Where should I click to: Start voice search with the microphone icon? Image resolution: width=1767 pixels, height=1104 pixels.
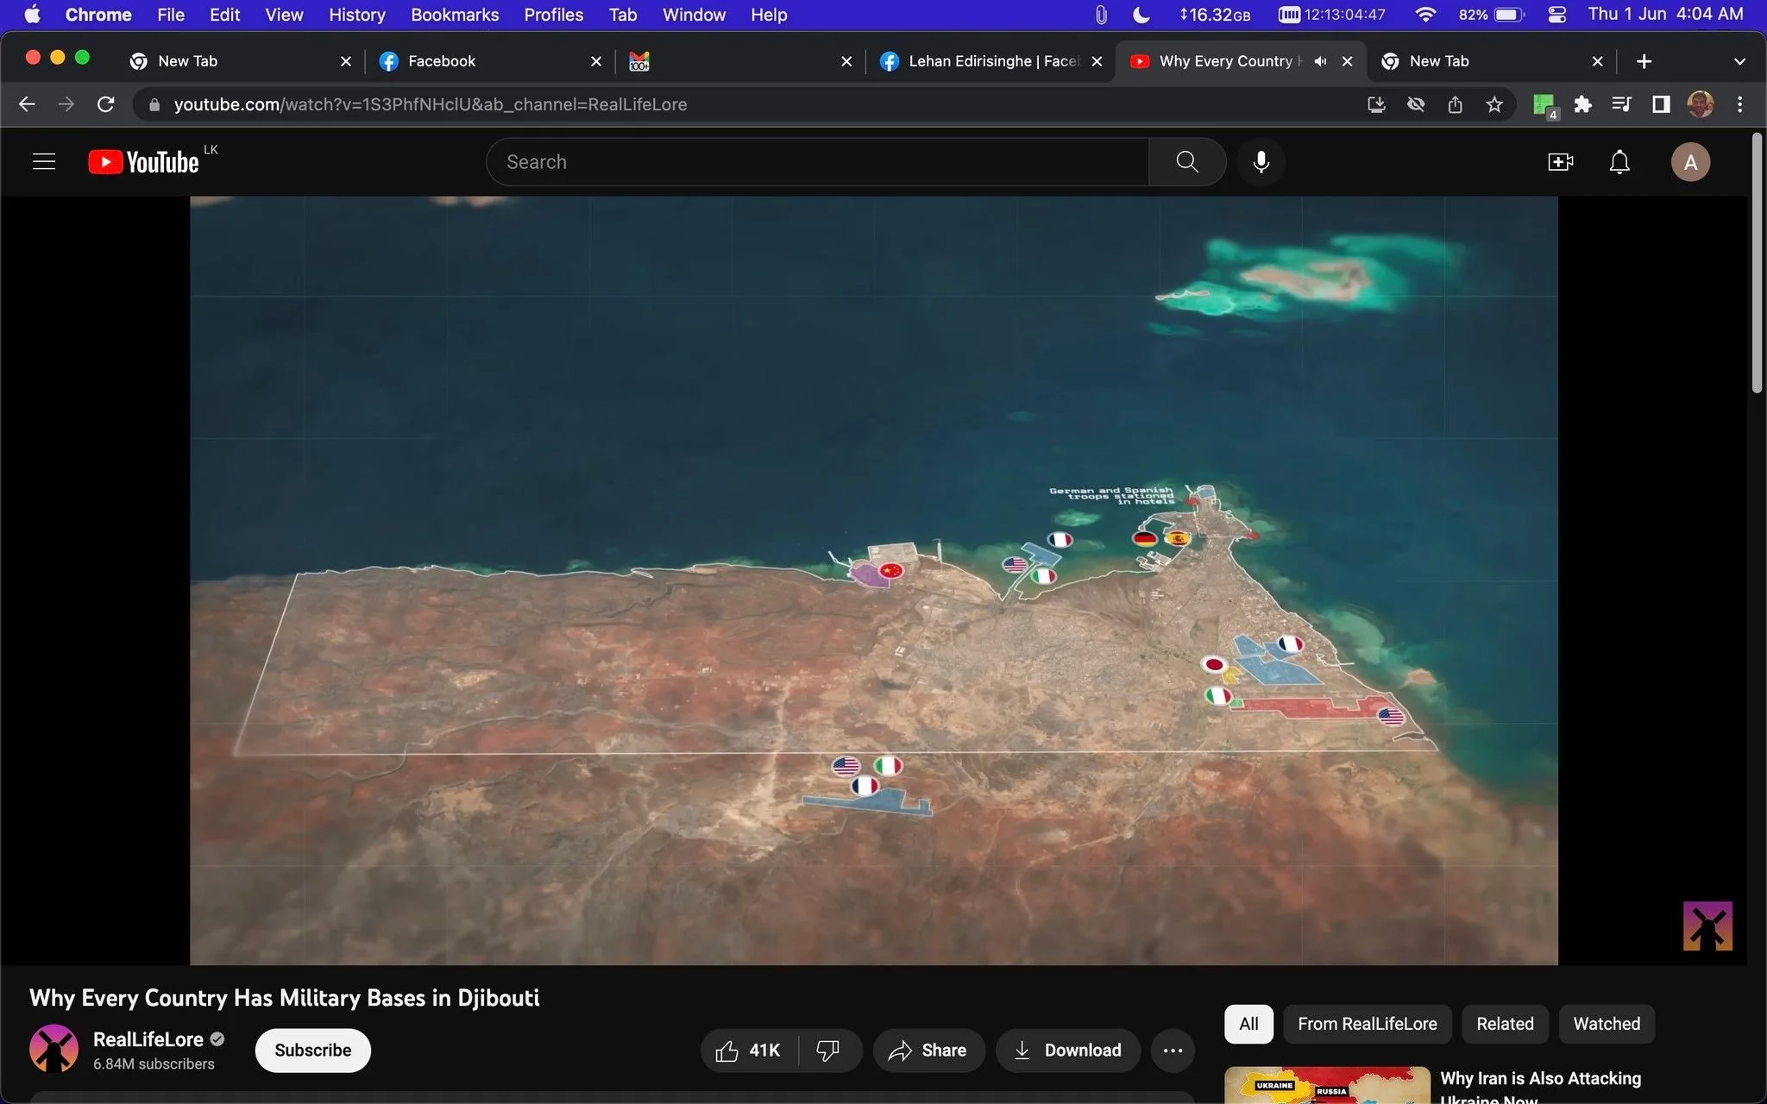[1261, 162]
